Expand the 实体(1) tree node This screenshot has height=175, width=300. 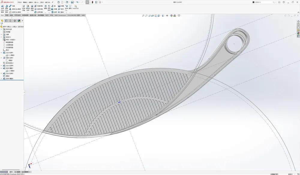(1, 37)
